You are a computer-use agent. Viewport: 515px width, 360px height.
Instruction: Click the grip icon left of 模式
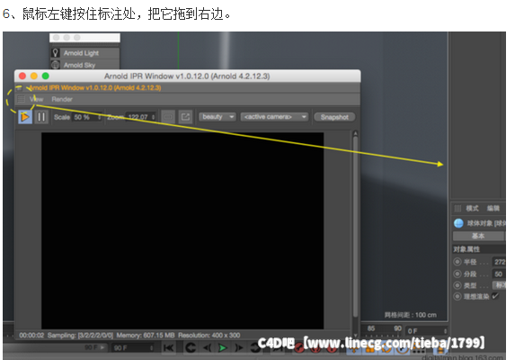click(x=457, y=209)
